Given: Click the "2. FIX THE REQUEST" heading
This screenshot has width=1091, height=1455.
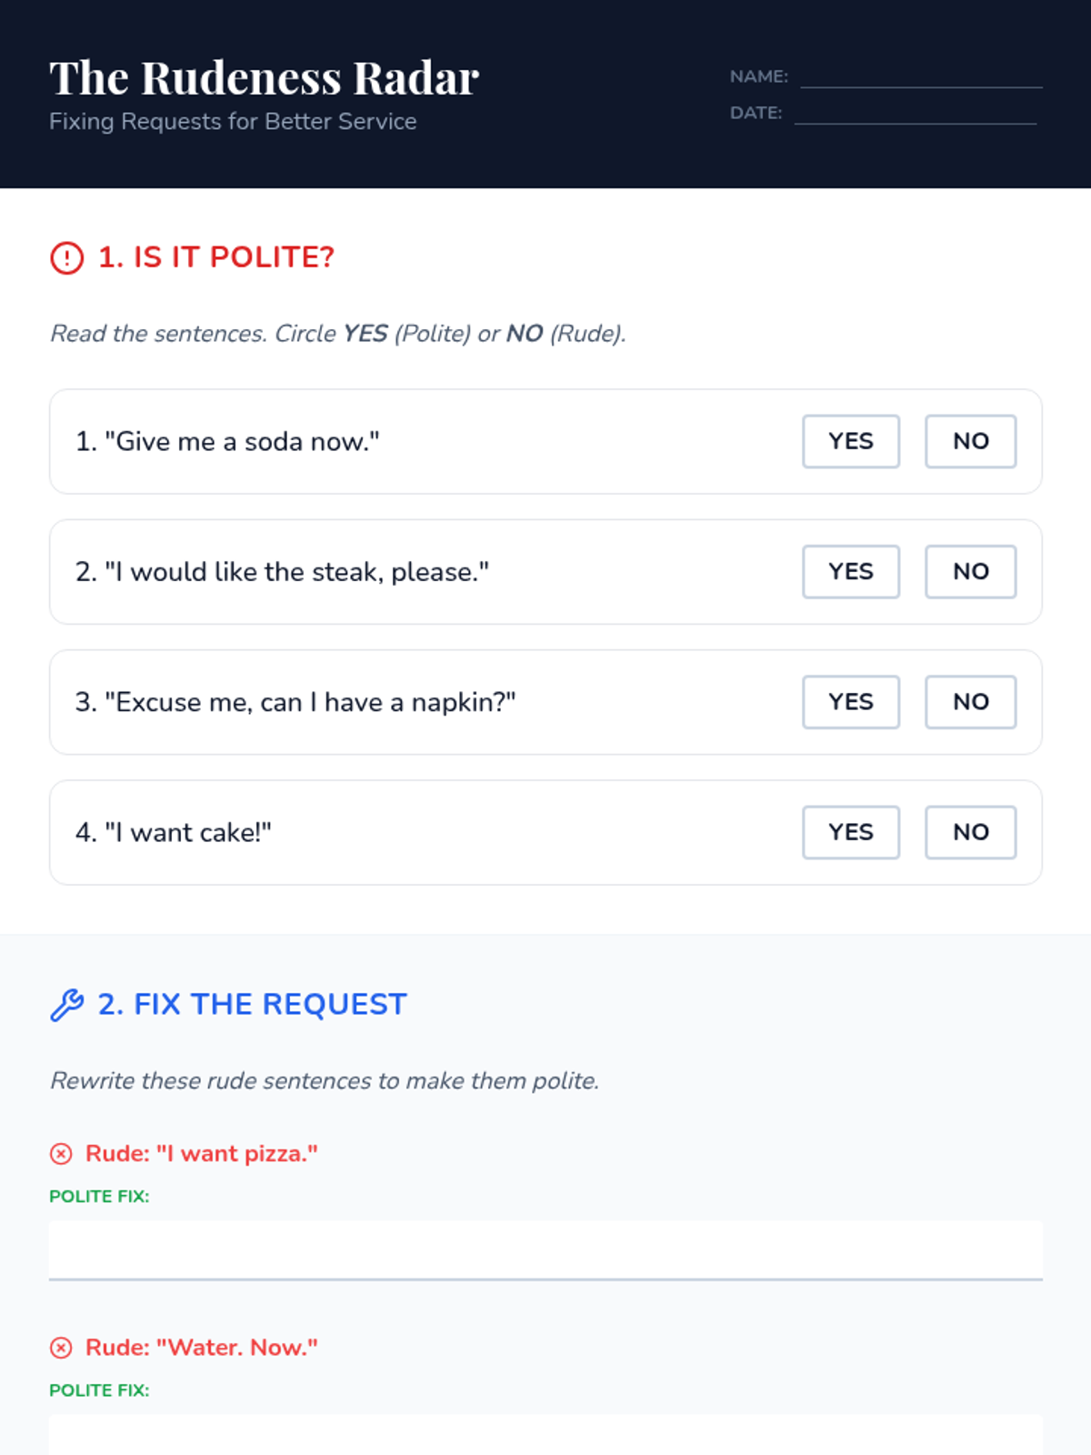Looking at the screenshot, I should (x=253, y=1005).
